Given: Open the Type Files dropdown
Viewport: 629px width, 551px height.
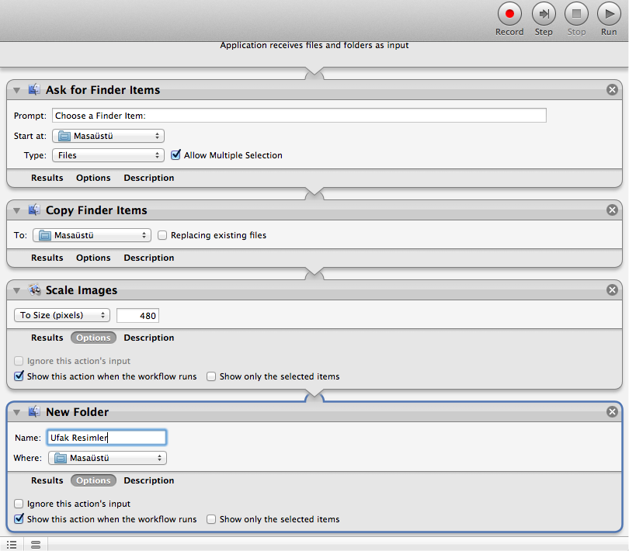Looking at the screenshot, I should [x=108, y=155].
